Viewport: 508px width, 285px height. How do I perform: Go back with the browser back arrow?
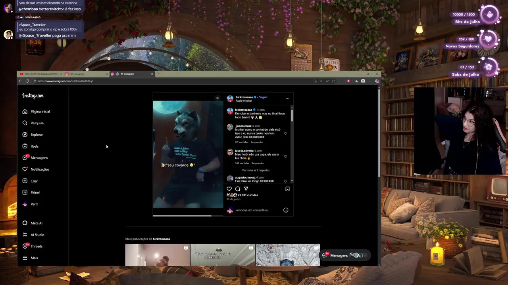click(20, 81)
